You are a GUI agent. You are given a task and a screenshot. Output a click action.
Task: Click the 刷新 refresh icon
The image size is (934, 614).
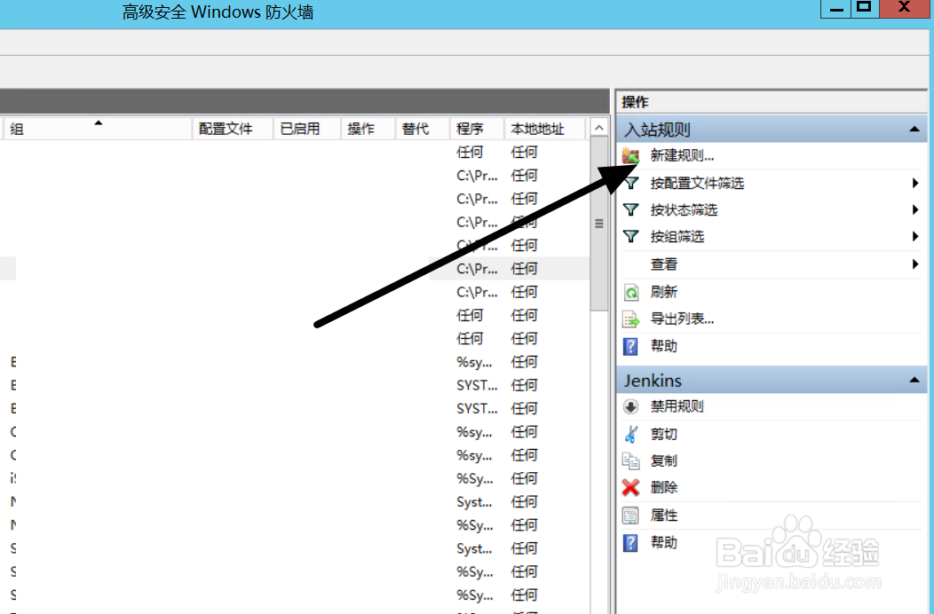point(630,291)
